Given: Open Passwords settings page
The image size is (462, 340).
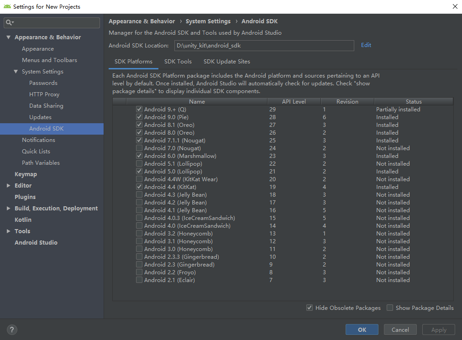Looking at the screenshot, I should tap(43, 83).
